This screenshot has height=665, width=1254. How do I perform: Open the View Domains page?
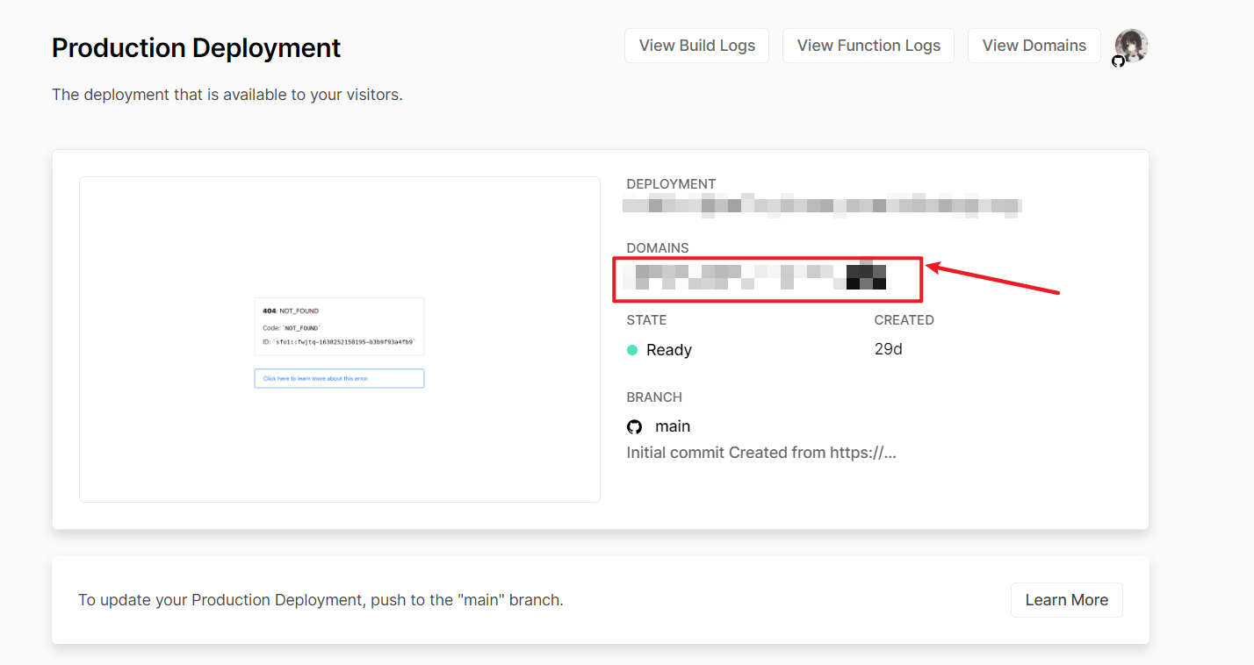pos(1034,46)
